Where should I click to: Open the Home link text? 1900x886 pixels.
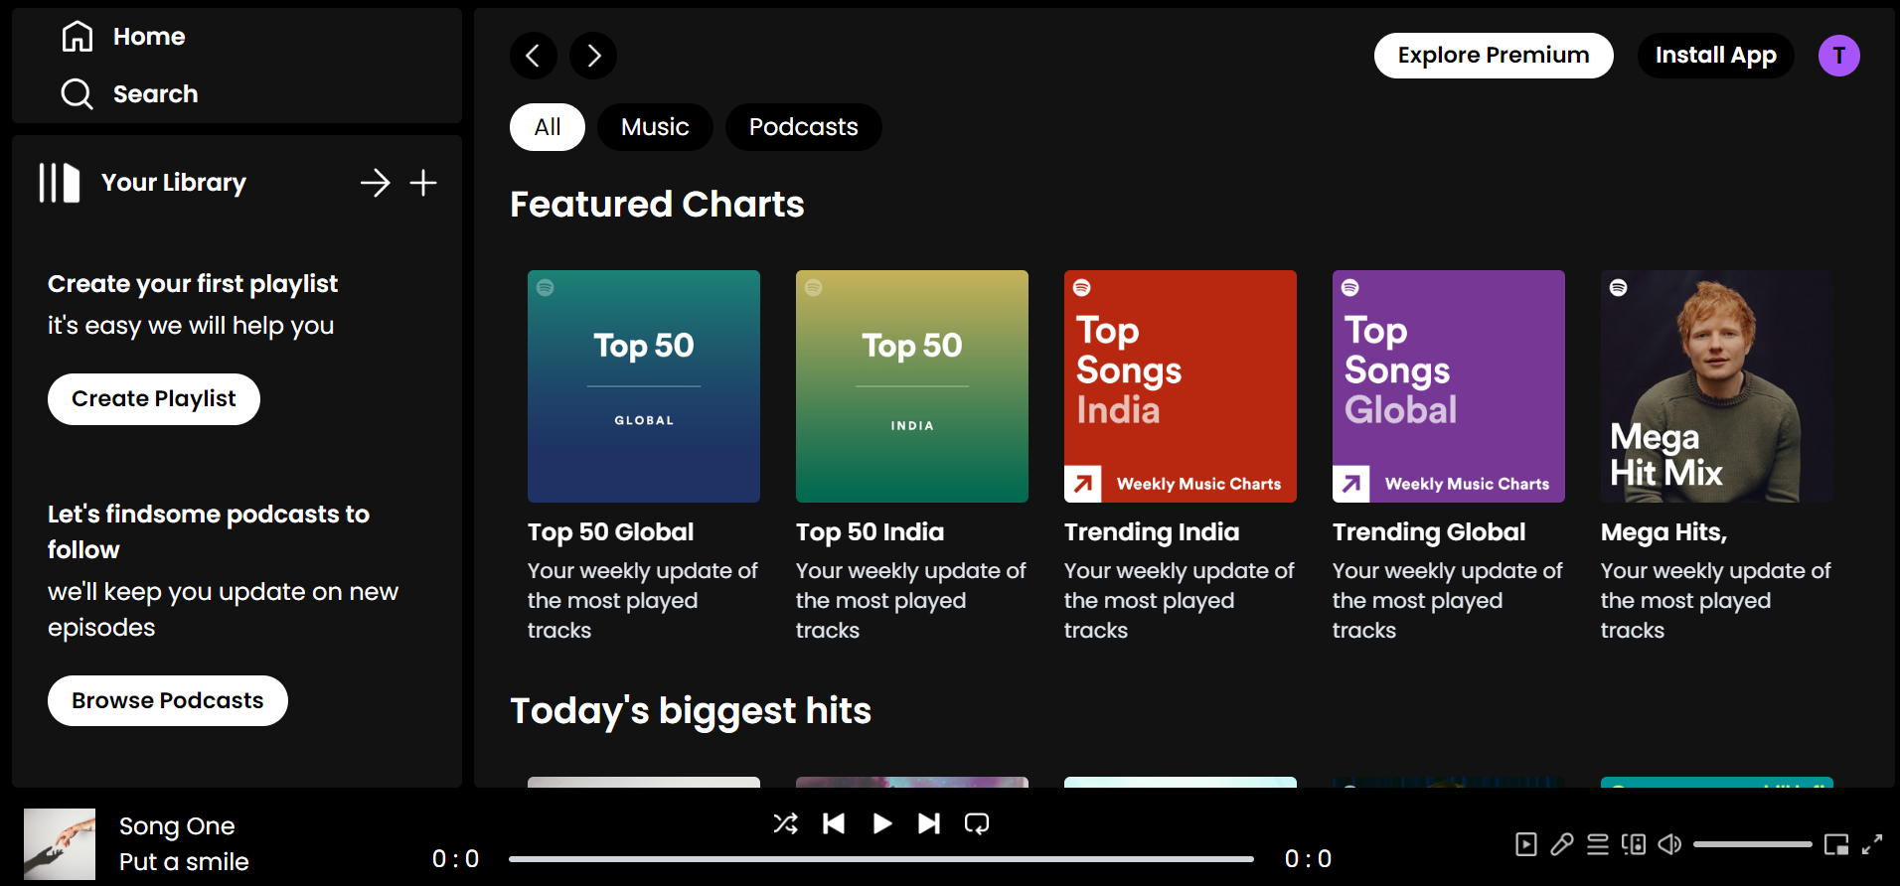pos(149,37)
